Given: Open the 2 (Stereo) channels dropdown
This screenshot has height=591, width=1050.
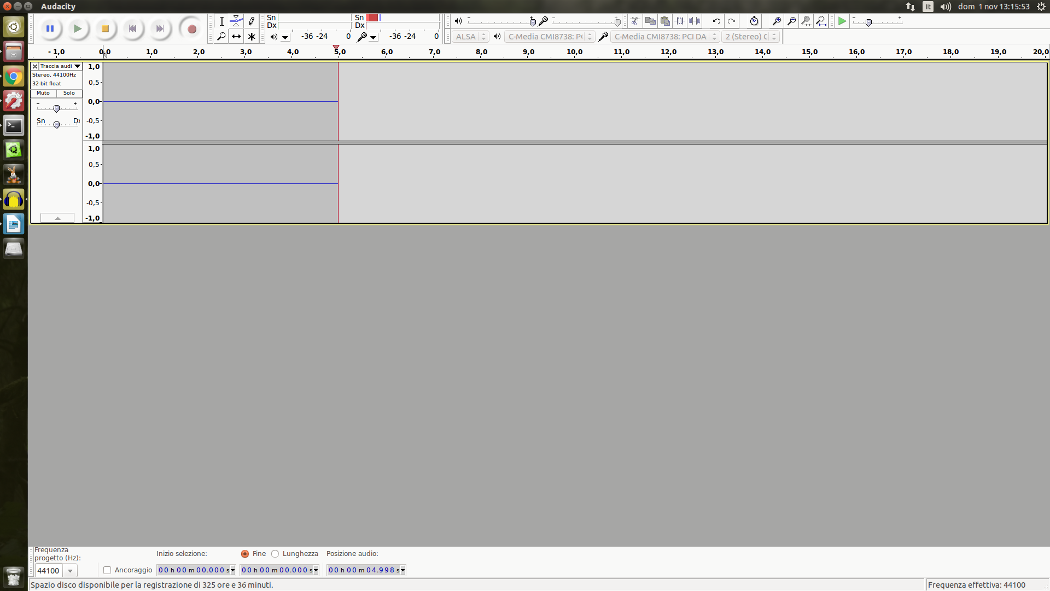Looking at the screenshot, I should (x=750, y=37).
